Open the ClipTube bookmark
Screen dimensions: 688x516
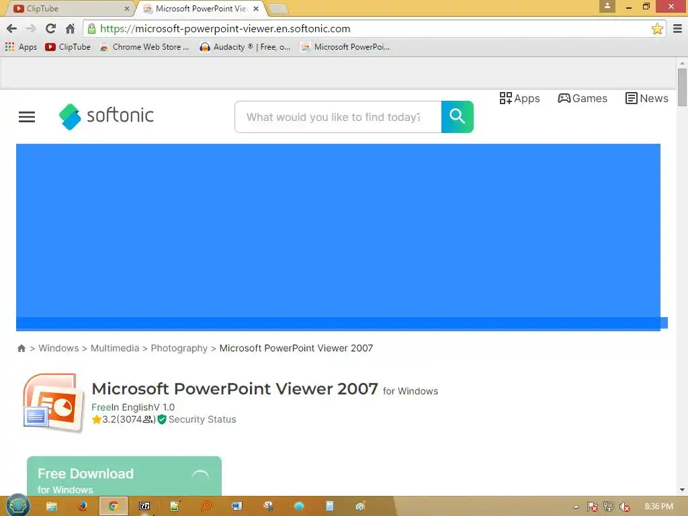(68, 47)
